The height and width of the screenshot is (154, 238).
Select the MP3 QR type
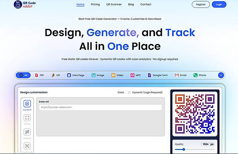[135, 75]
